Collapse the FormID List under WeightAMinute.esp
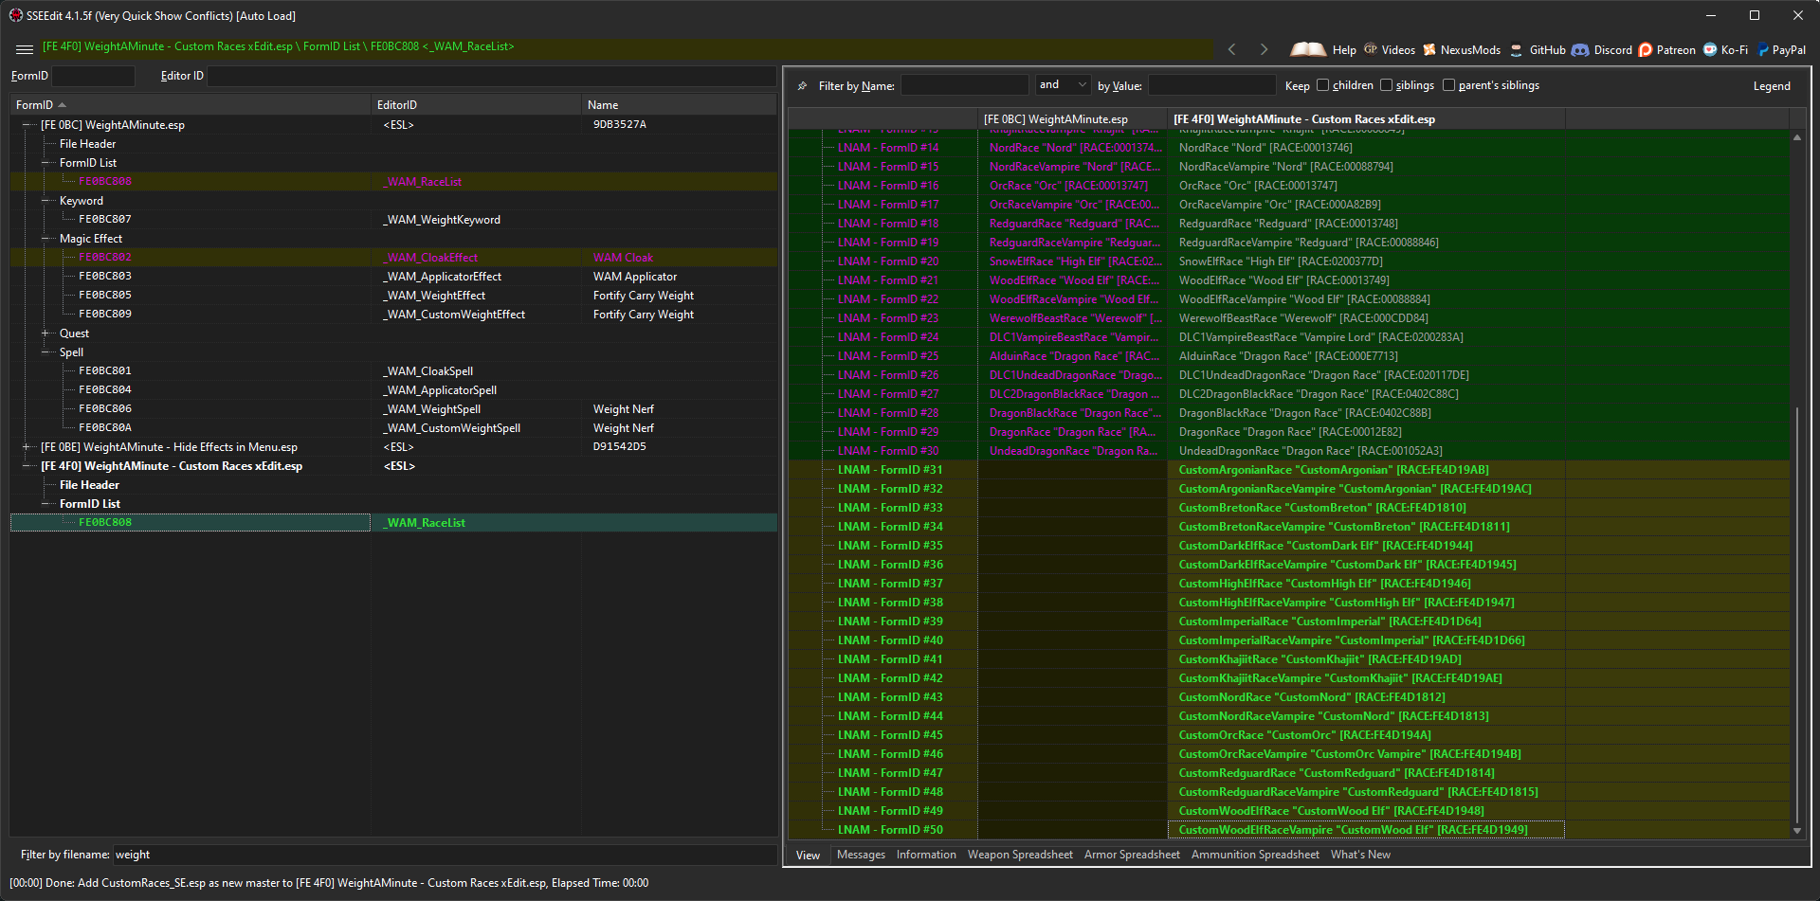The height and width of the screenshot is (901, 1820). [x=45, y=163]
